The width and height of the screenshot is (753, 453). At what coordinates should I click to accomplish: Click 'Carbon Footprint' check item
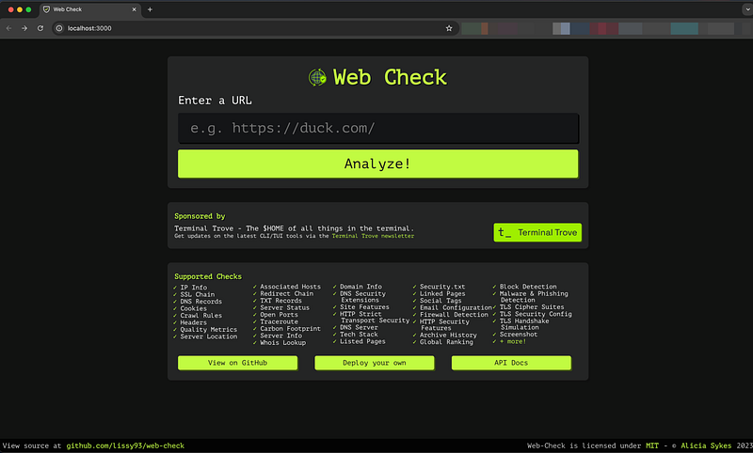click(x=290, y=329)
